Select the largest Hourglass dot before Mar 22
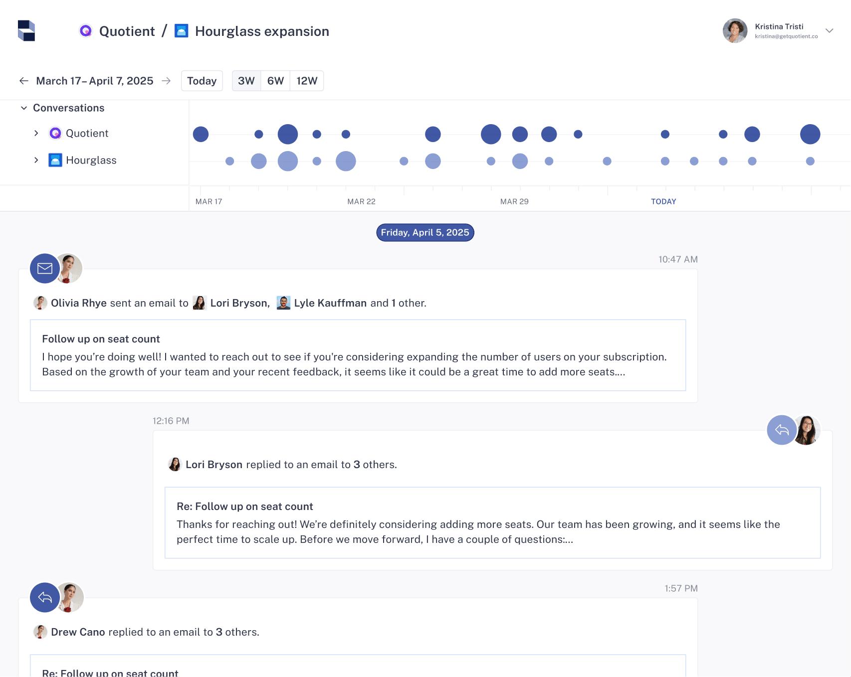 [x=288, y=161]
